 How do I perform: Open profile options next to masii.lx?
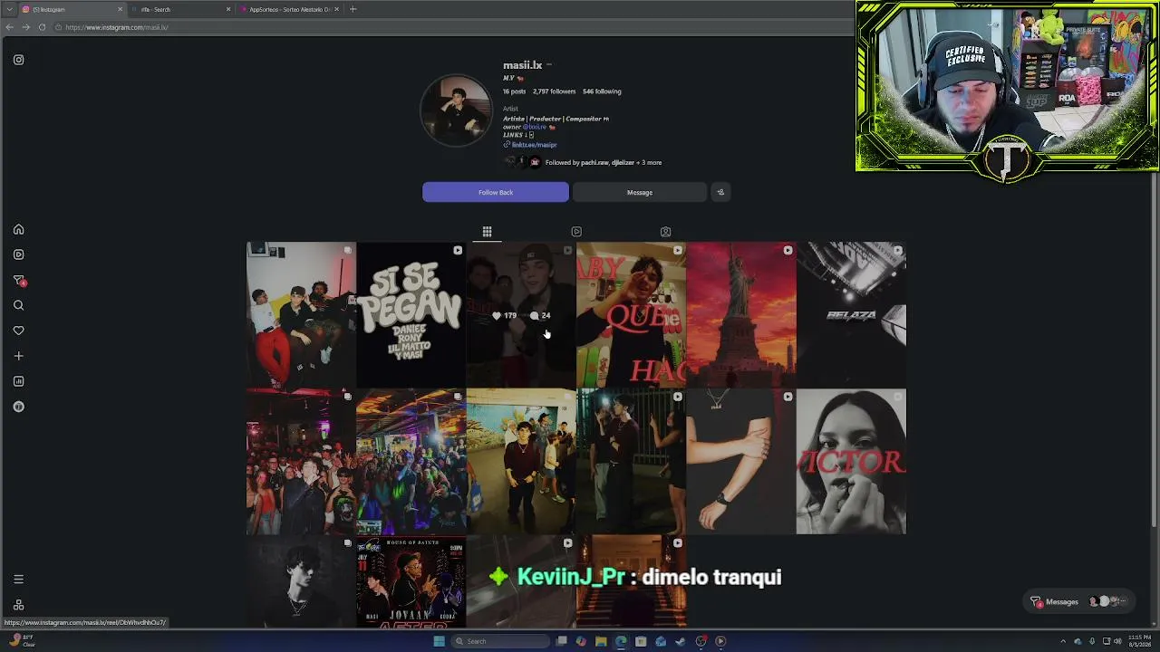(x=549, y=65)
